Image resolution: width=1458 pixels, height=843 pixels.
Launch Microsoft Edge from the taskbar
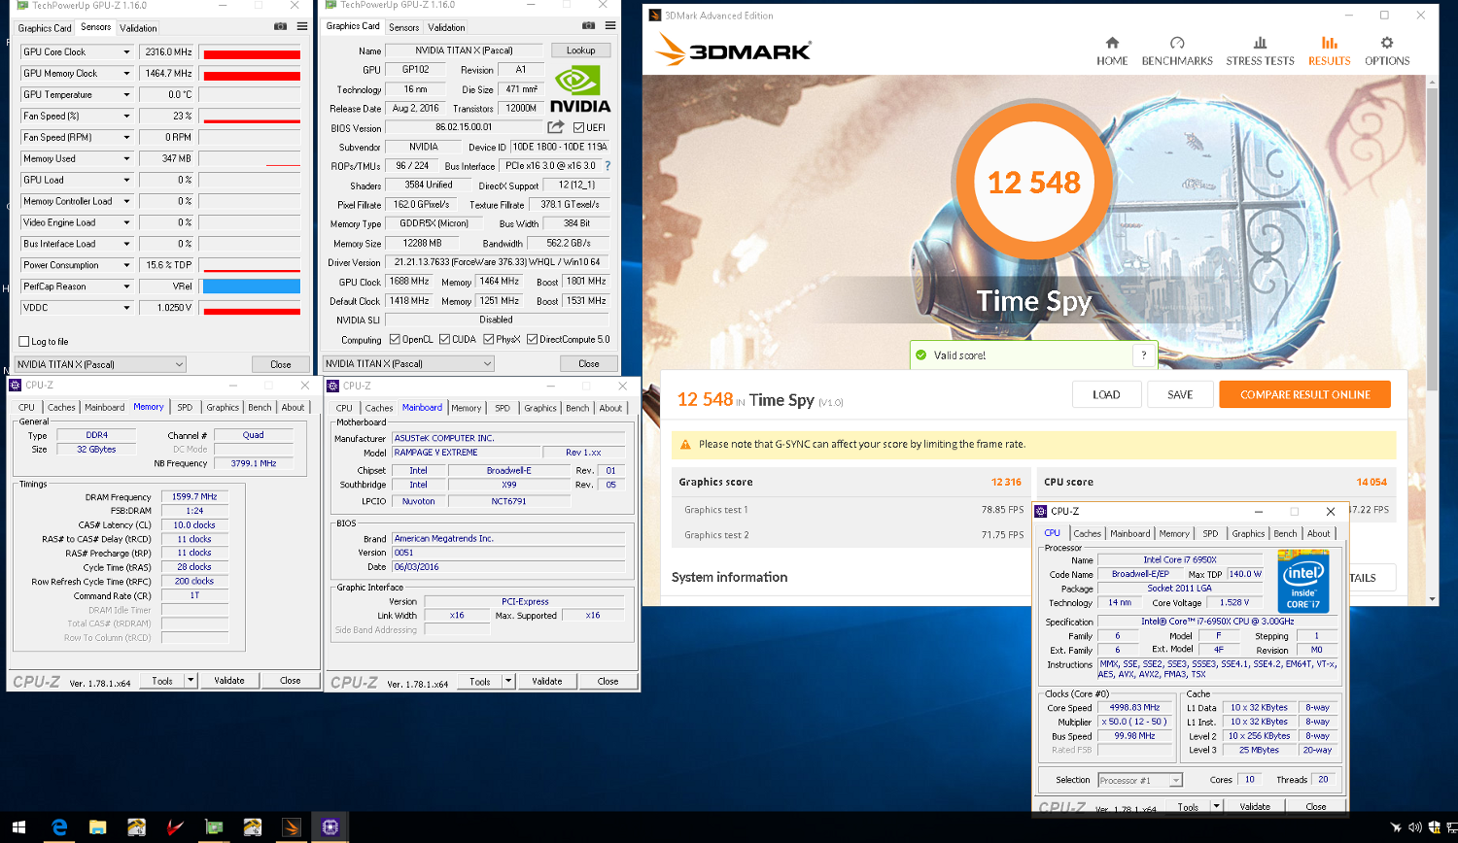[59, 827]
